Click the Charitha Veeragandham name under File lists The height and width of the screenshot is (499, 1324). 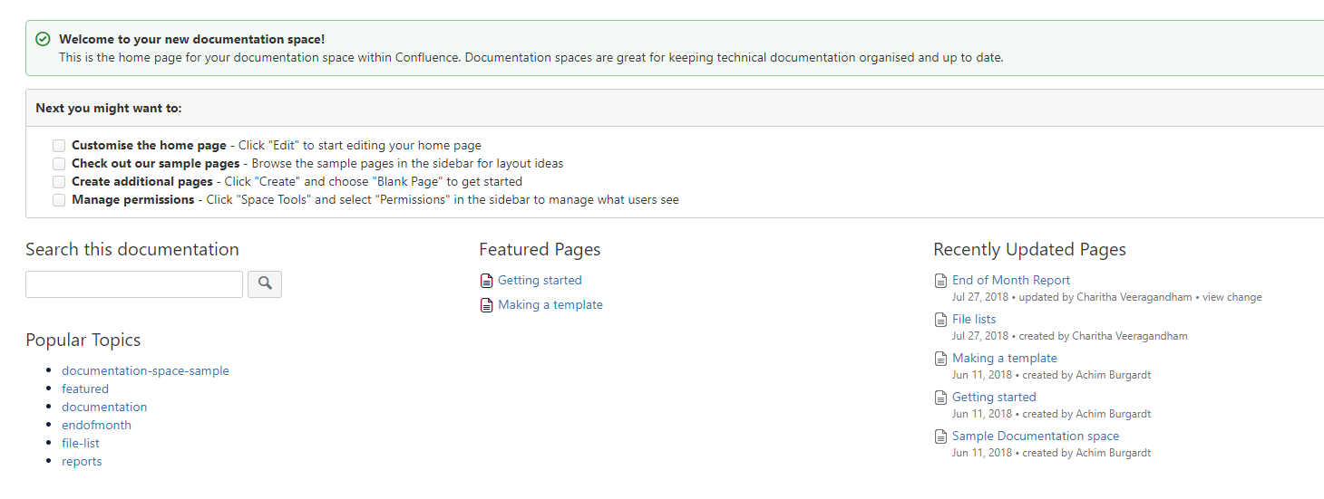pyautogui.click(x=1130, y=336)
